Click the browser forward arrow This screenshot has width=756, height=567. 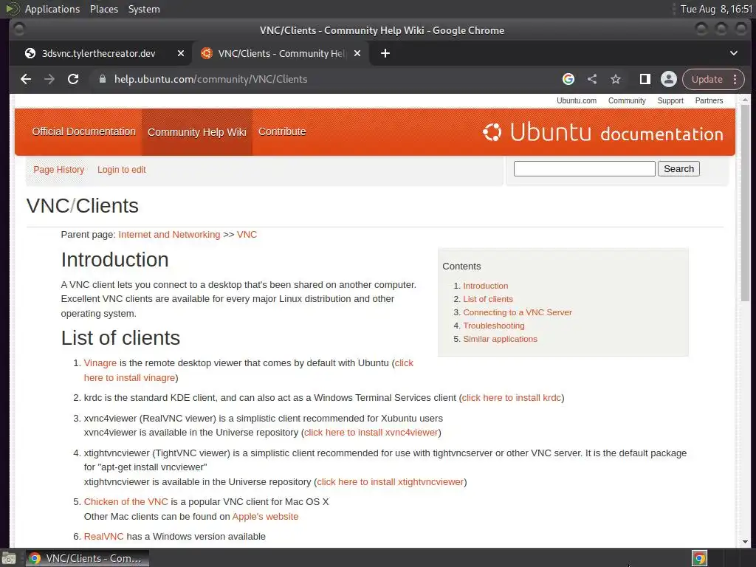tap(49, 79)
